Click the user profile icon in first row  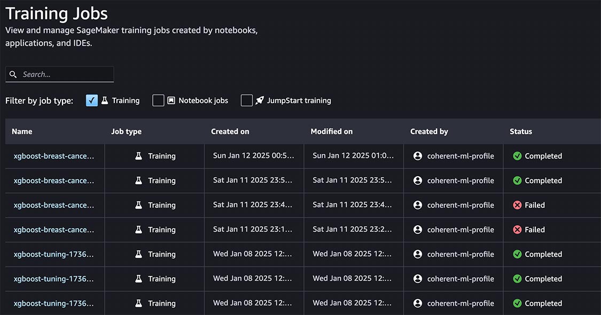pyautogui.click(x=418, y=156)
